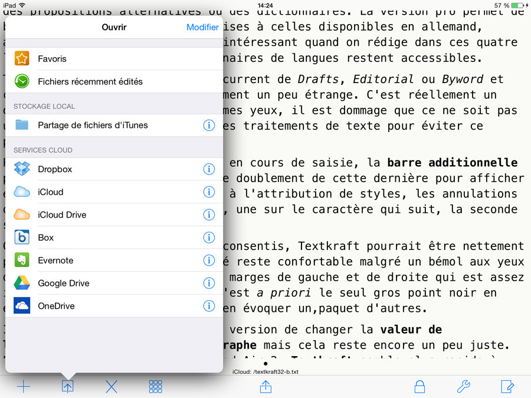
Task: Show info for Partage de fichiers d'iTunes
Action: [209, 125]
